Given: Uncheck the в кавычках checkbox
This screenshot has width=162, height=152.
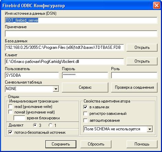Looking at the screenshot, I should tap(86, 107).
